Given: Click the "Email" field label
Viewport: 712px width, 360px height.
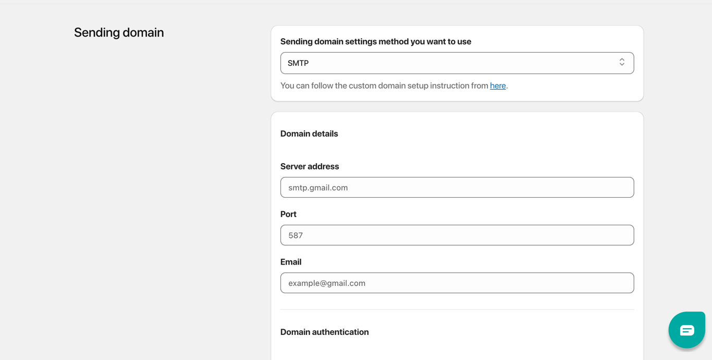Looking at the screenshot, I should pyautogui.click(x=291, y=262).
